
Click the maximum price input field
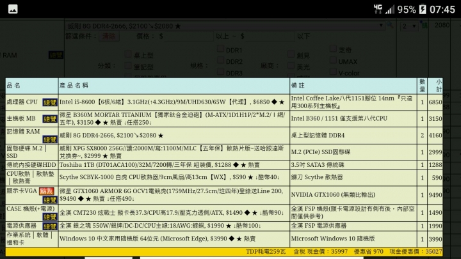point(270,36)
